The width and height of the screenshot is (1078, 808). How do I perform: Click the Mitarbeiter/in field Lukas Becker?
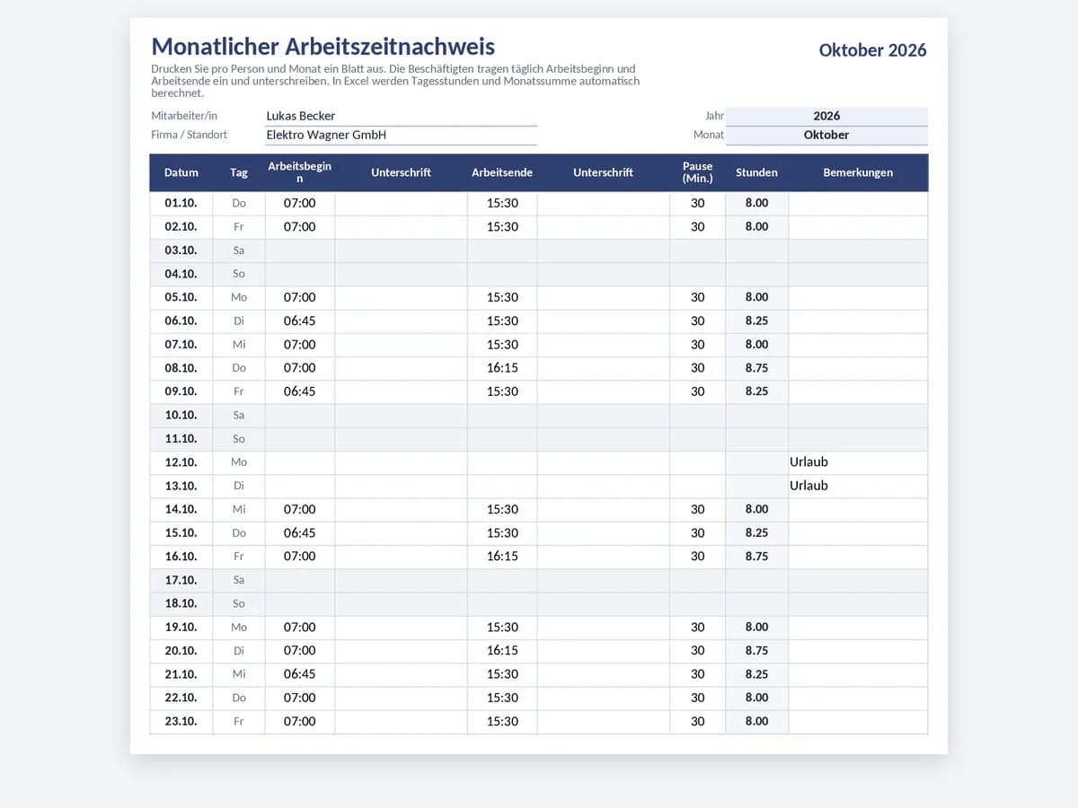click(x=401, y=116)
